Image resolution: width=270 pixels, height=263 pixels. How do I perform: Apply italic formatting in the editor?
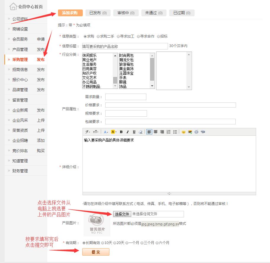coord(127,132)
